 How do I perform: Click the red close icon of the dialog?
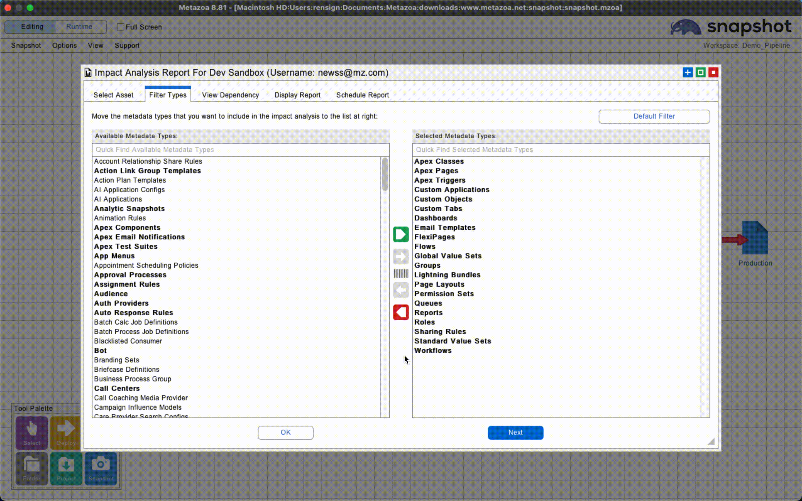point(713,73)
